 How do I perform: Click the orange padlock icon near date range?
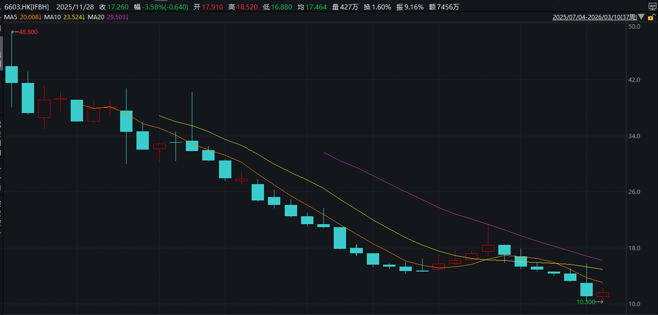650,16
